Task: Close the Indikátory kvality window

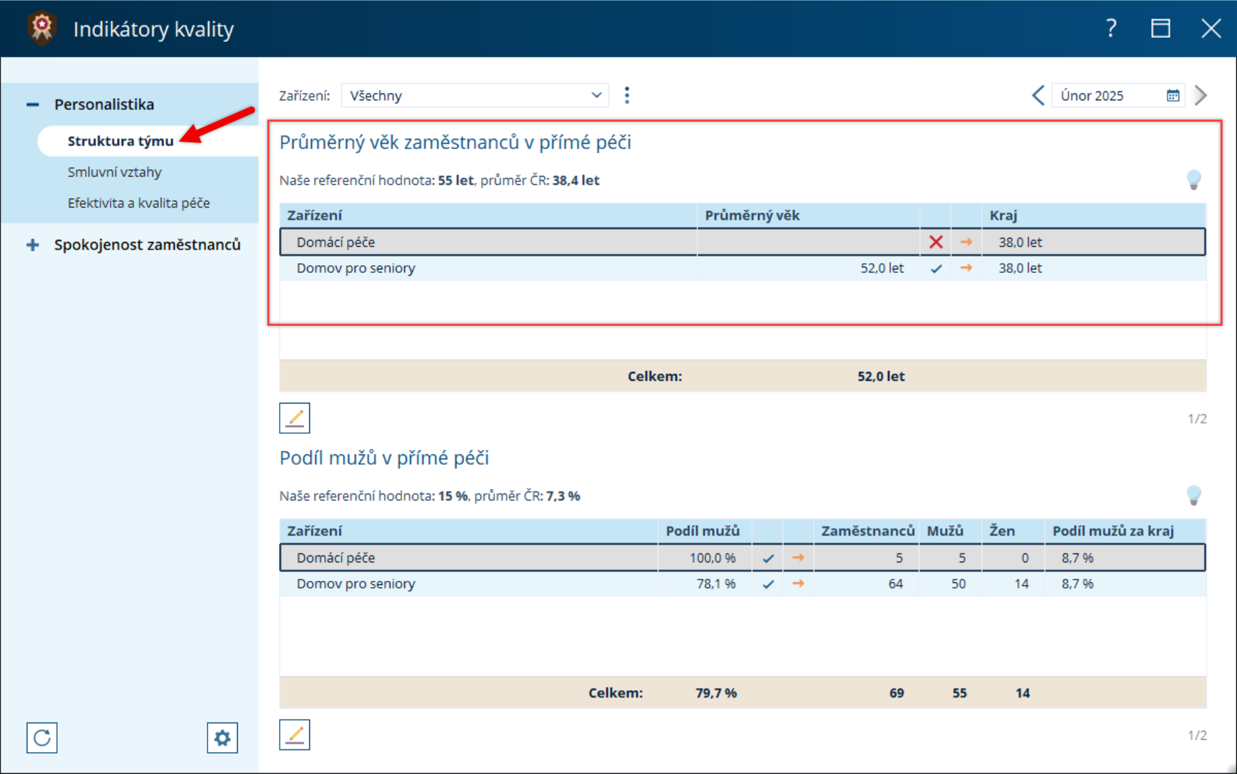Action: 1211,28
